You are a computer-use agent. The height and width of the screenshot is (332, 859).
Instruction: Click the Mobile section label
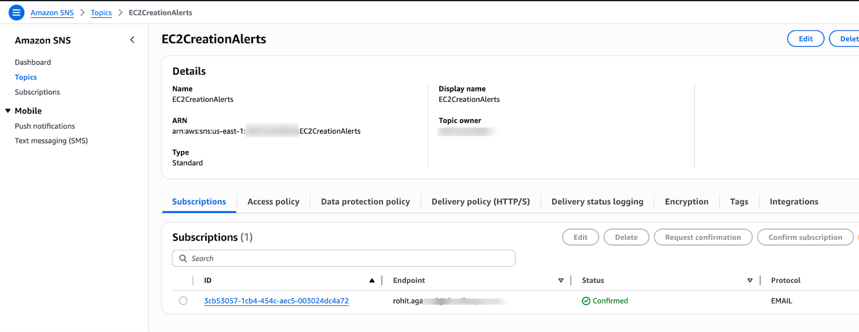[x=28, y=111]
